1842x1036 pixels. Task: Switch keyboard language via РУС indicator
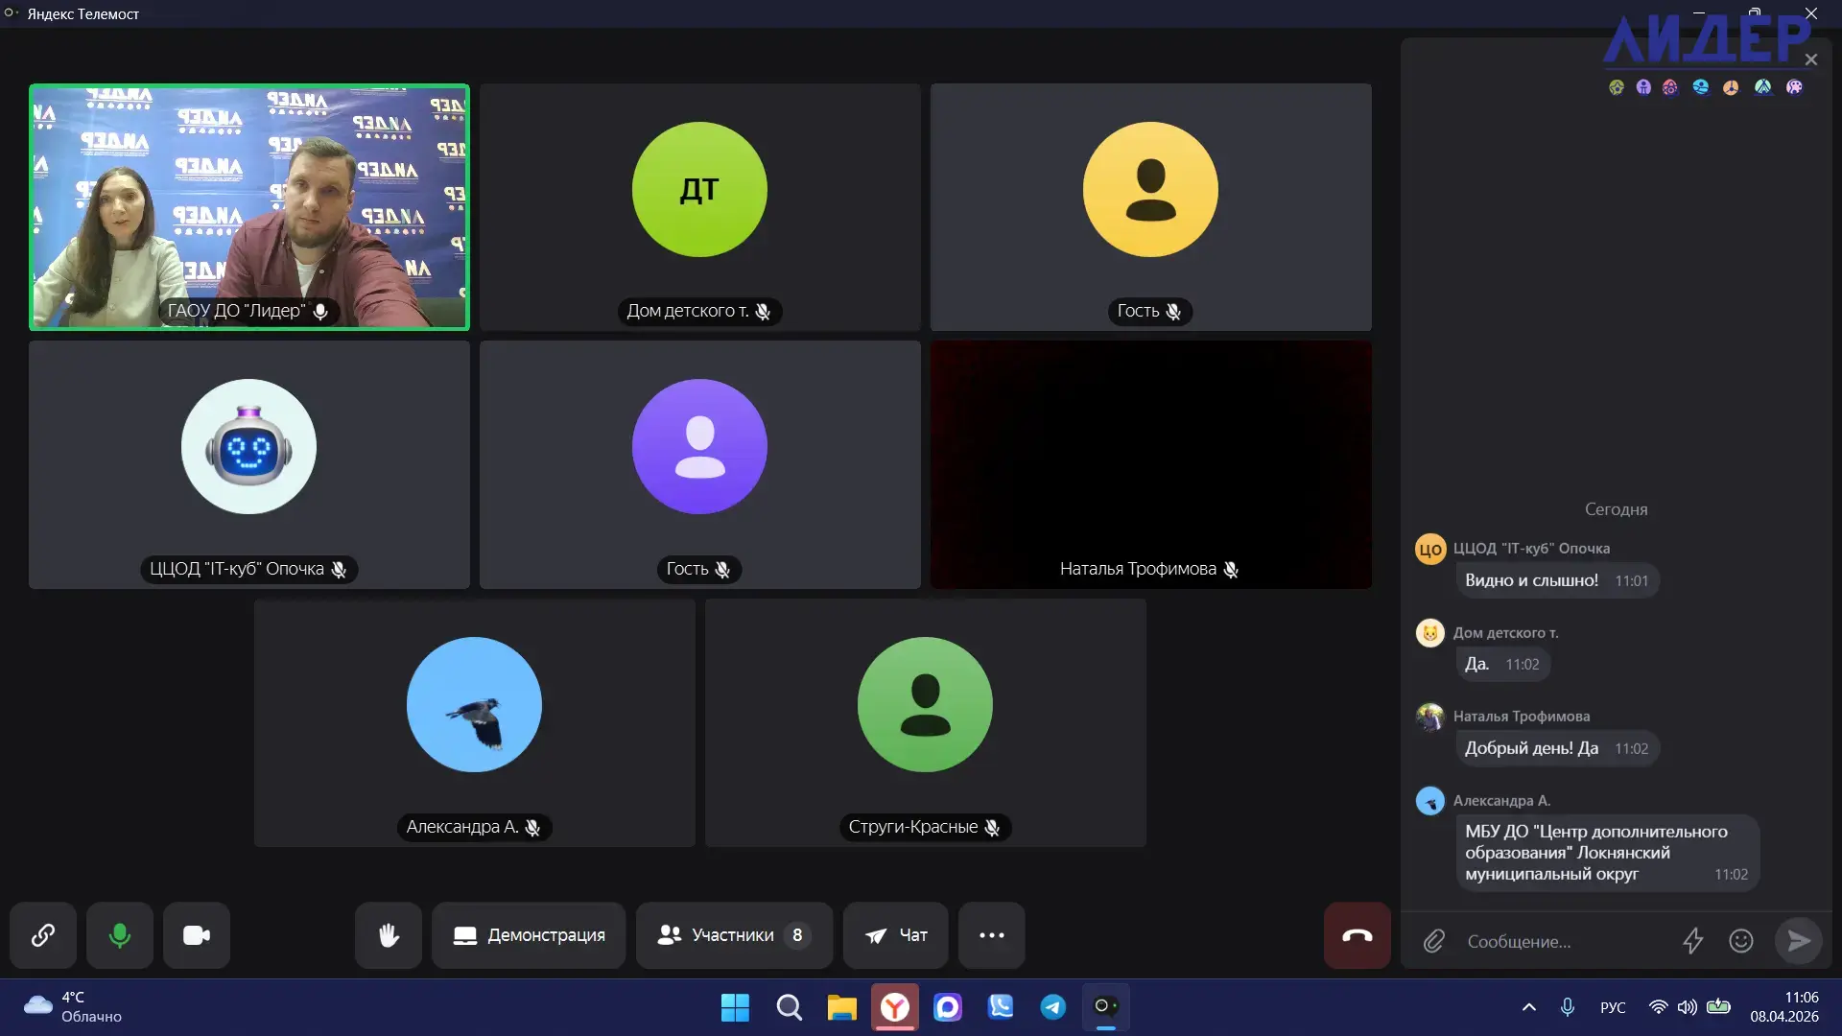(x=1613, y=1007)
